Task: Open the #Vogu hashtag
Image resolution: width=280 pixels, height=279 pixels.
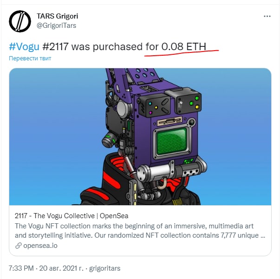Action: point(24,46)
